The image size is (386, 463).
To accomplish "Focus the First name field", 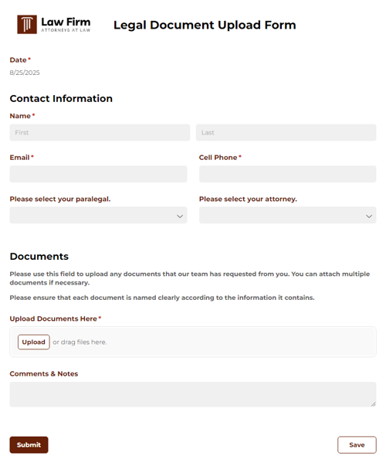I will tap(100, 133).
